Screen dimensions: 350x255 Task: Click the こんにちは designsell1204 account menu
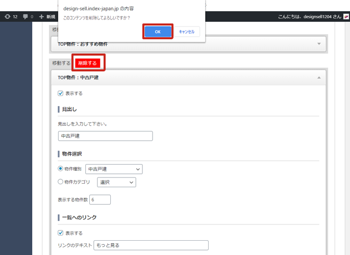(x=309, y=17)
